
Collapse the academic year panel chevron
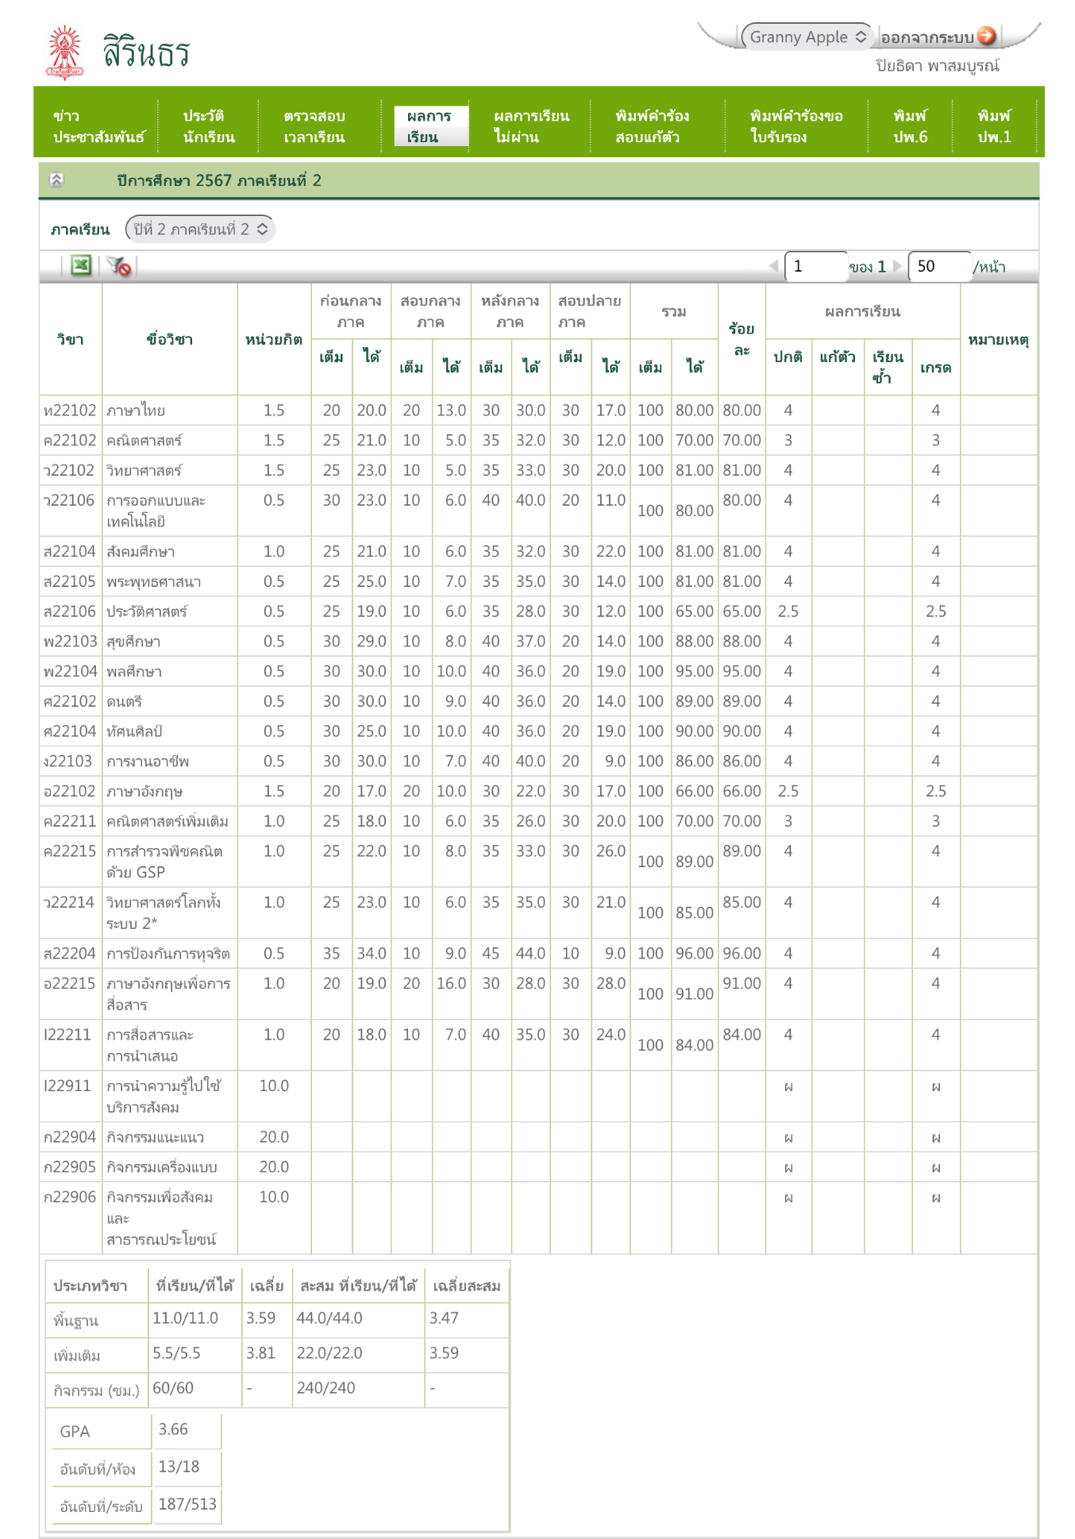[56, 179]
